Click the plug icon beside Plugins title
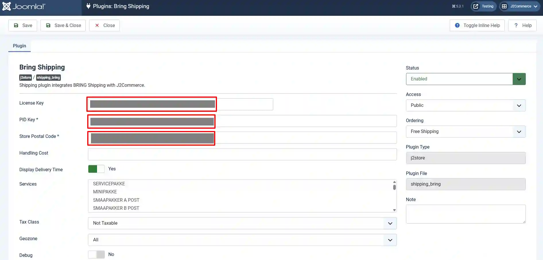Screen dimensions: 543x260 click(88, 6)
